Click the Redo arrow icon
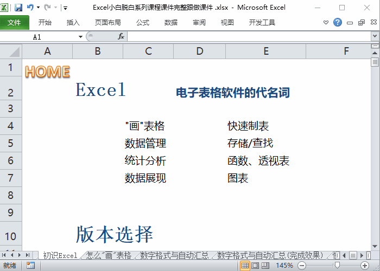 (x=47, y=8)
